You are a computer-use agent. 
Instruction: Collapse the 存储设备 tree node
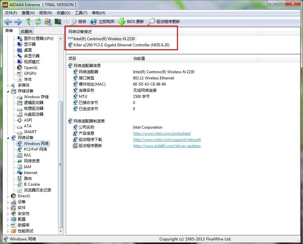click(8, 91)
